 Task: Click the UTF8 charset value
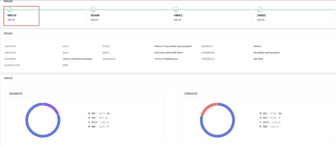coord(65,65)
